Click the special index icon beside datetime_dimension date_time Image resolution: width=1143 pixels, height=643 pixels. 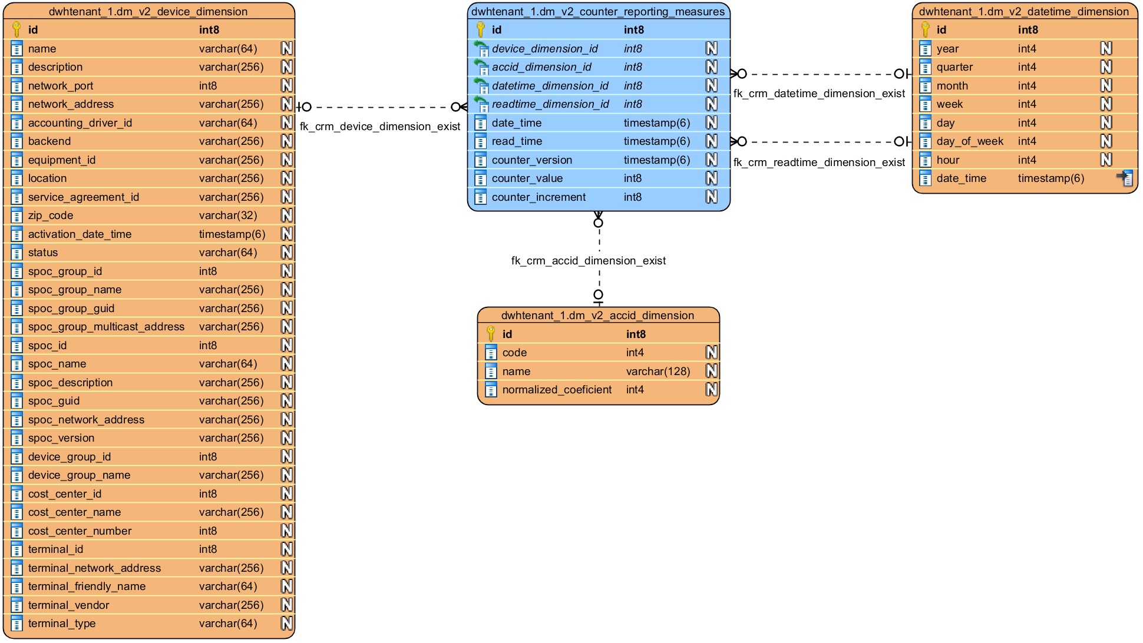(x=1126, y=178)
